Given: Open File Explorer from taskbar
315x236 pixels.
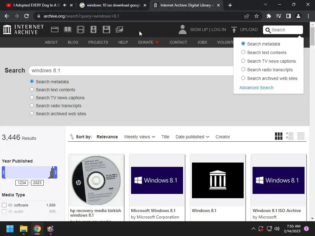Looking at the screenshot, I should [x=23, y=229].
